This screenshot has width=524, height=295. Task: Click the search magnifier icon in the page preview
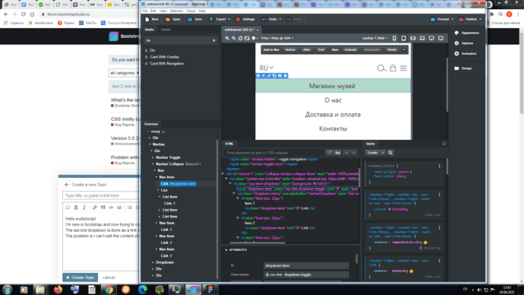point(381,68)
